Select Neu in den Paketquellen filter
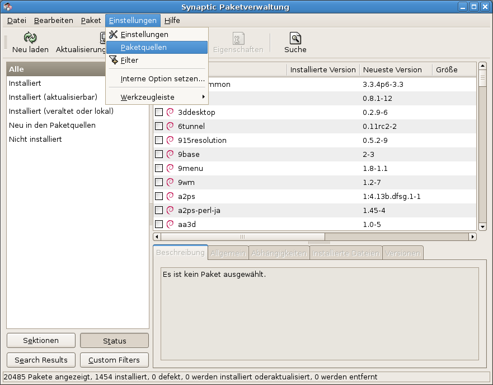 coord(78,125)
